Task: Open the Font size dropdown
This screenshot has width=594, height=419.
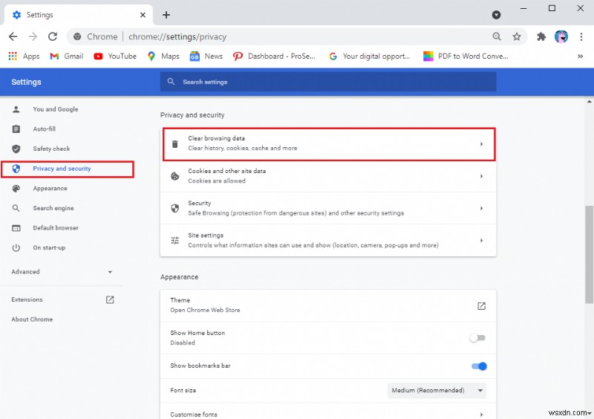Action: [437, 390]
